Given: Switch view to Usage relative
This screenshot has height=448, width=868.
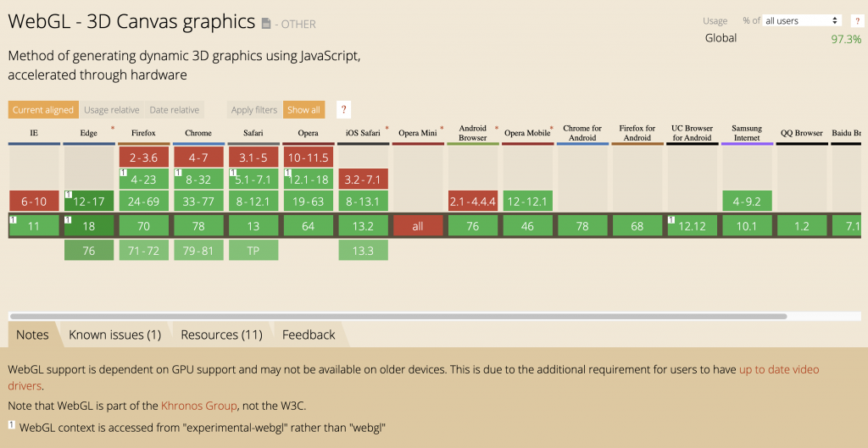Looking at the screenshot, I should (x=112, y=109).
